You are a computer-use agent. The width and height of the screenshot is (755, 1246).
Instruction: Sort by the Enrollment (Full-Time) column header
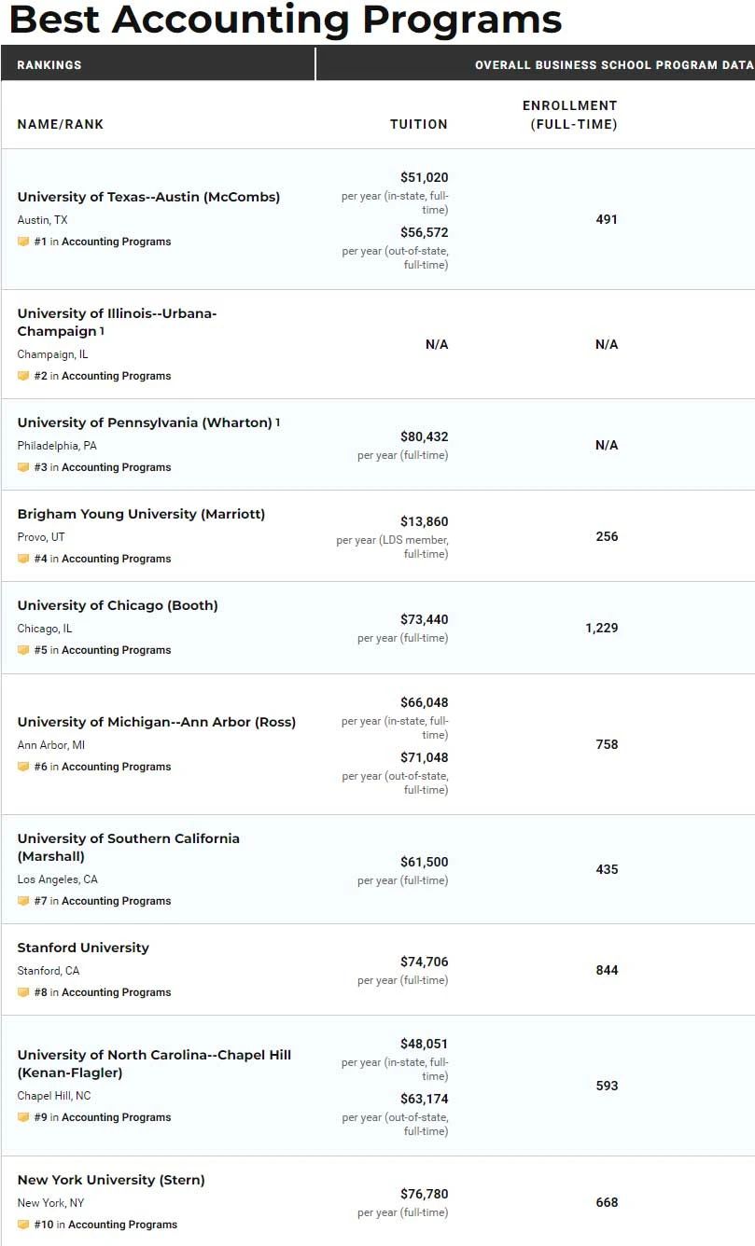pos(569,115)
